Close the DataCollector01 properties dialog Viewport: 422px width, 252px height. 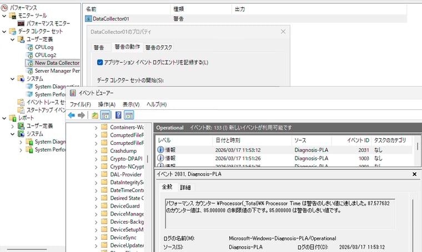pos(283,32)
